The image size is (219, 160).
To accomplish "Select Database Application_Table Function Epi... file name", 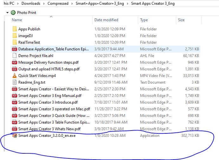I will pyautogui.click(x=54, y=49).
